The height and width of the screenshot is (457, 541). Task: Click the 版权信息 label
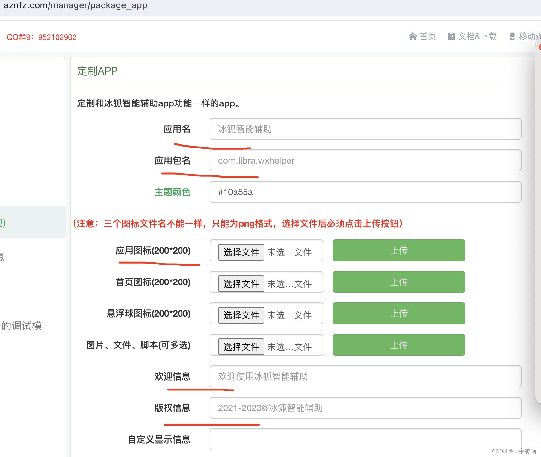coord(172,408)
